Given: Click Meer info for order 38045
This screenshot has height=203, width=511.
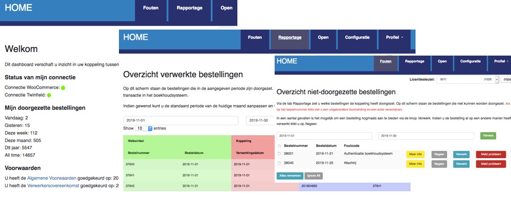Looking at the screenshot, I should click(415, 164).
